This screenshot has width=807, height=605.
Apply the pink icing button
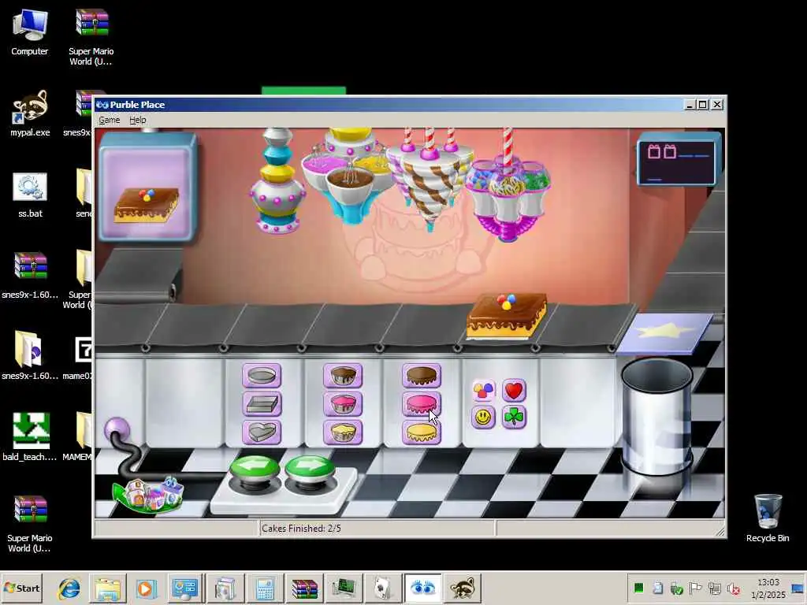[422, 404]
